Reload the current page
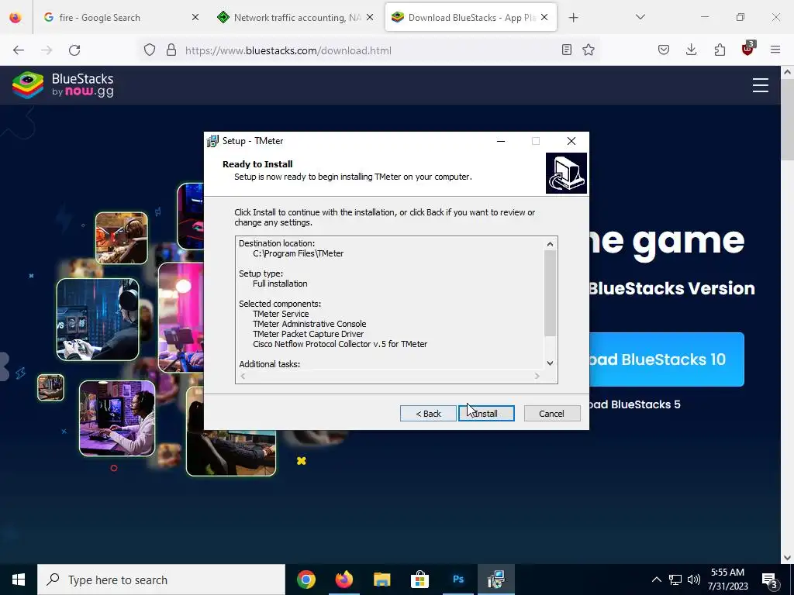The height and width of the screenshot is (595, 794). (x=74, y=50)
